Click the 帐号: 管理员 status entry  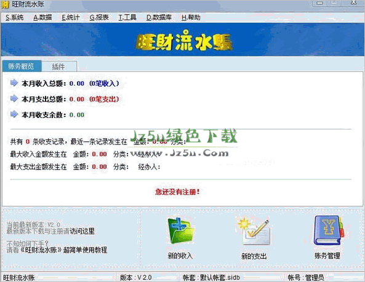[x=306, y=277]
